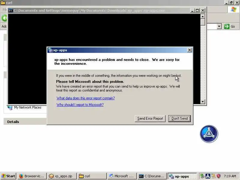The height and width of the screenshot is (180, 240).
Task: Switch to Browservice Firefox taskbar button
Action: 32,176
